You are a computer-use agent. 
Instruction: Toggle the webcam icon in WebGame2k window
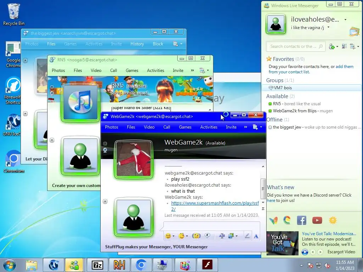[x=105, y=150]
